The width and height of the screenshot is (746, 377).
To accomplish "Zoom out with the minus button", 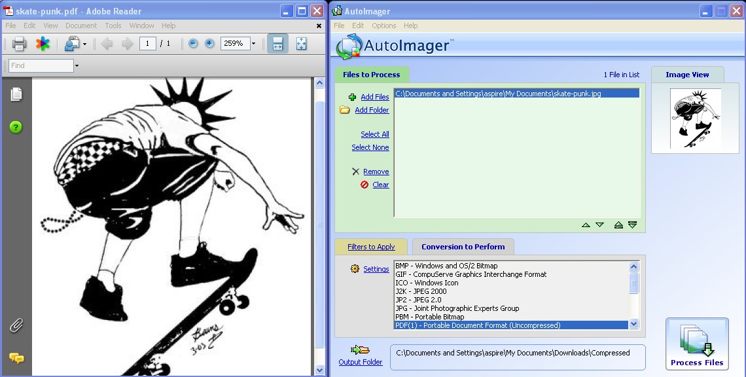I will 192,43.
